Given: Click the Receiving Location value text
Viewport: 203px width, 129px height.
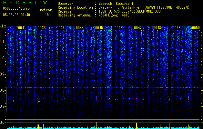Looking at the screenshot, I should 144,7.
